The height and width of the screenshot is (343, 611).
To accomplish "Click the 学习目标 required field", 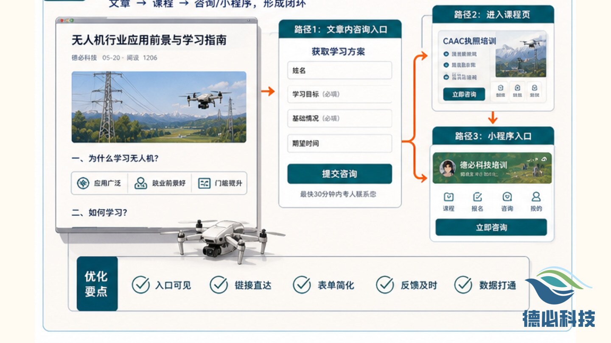I will (339, 94).
